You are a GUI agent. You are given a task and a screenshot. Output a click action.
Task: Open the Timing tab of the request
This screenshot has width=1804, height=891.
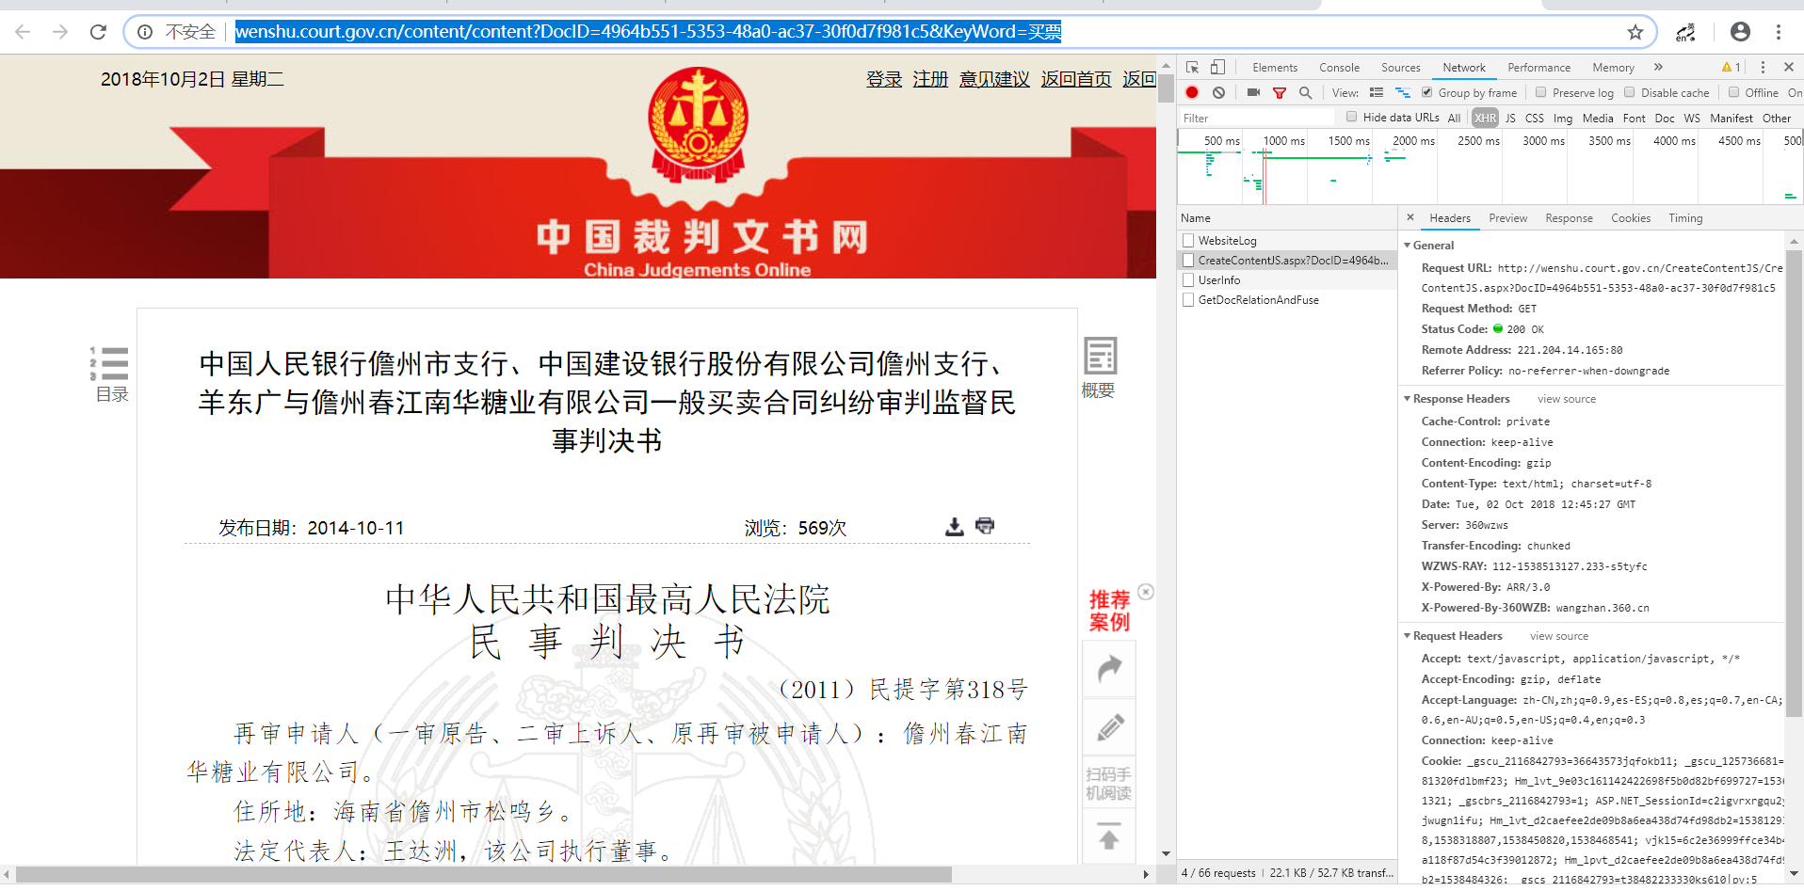click(x=1685, y=218)
